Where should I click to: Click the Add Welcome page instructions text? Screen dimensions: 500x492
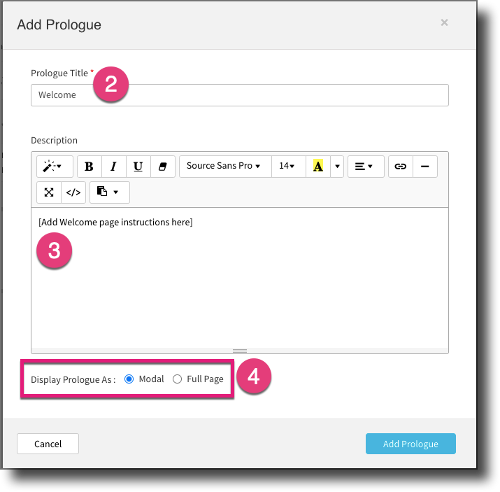[115, 222]
